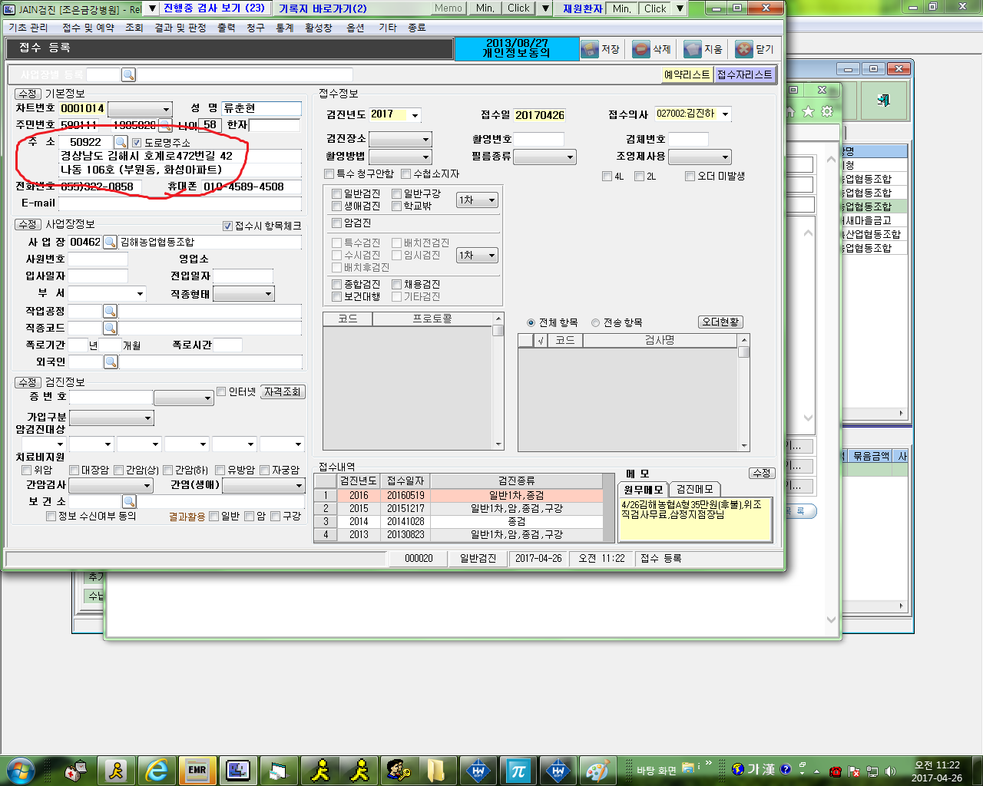Image resolution: width=983 pixels, height=786 pixels.
Task: Launch the EMR taskbar icon
Action: pyautogui.click(x=197, y=770)
